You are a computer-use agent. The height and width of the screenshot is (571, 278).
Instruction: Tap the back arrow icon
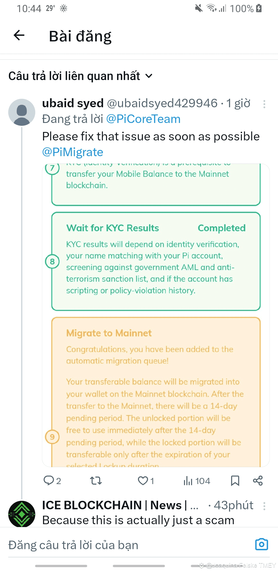point(19,35)
